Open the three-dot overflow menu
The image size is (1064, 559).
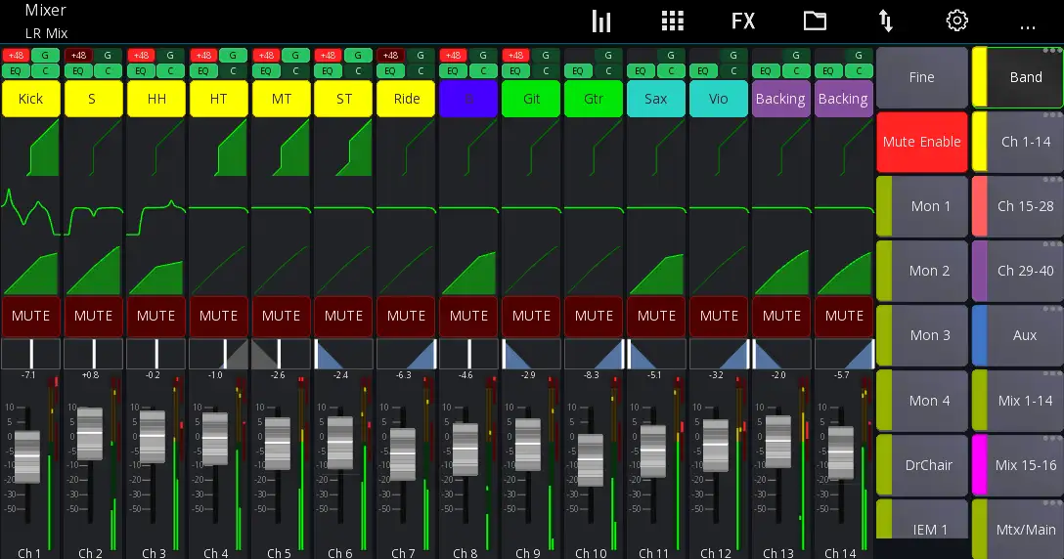[x=1027, y=26]
